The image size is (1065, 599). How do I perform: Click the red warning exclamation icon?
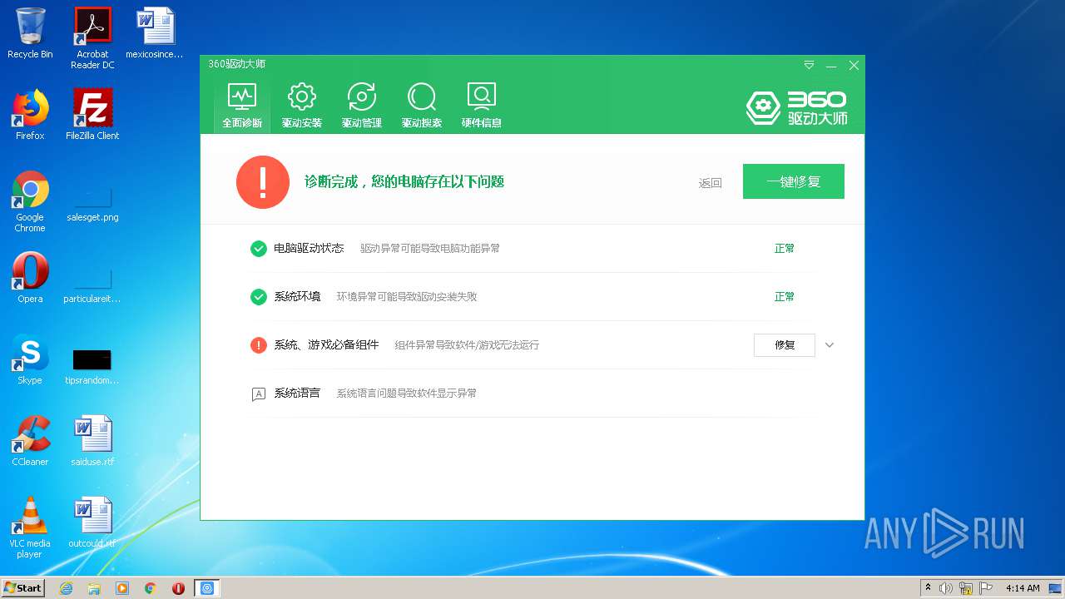[x=263, y=181]
